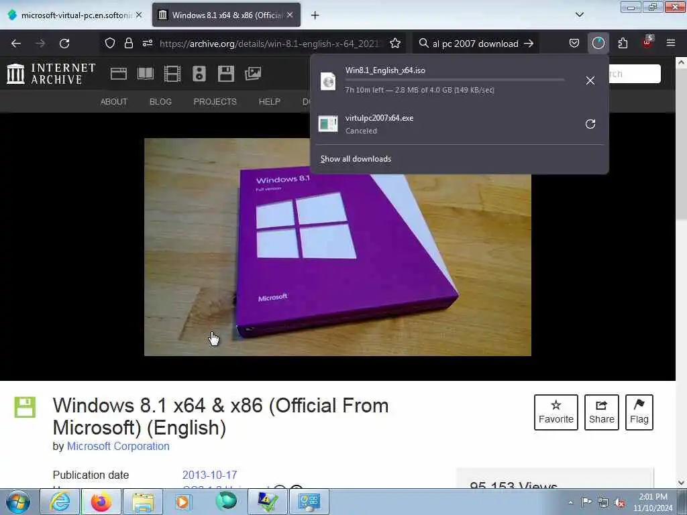Click the Win8.1_English_x64.iso file icon
Viewport: 687px width, 515px height.
click(x=328, y=81)
